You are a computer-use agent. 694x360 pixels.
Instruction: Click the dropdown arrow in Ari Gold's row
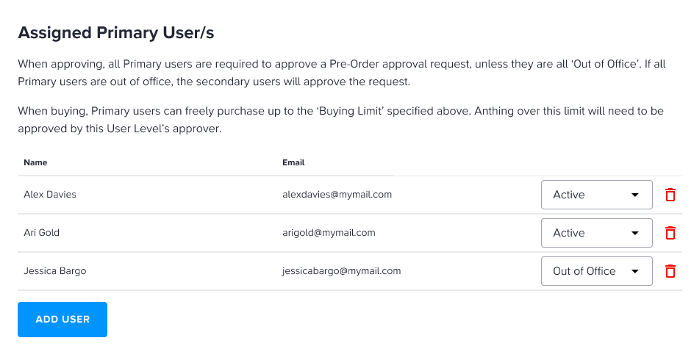[634, 233]
